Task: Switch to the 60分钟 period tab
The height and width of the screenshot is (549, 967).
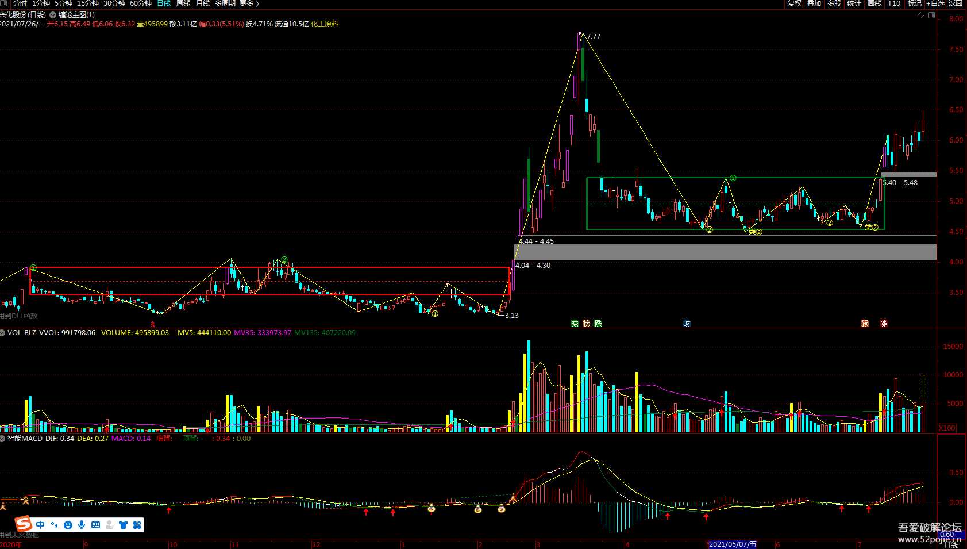Action: 140,3
